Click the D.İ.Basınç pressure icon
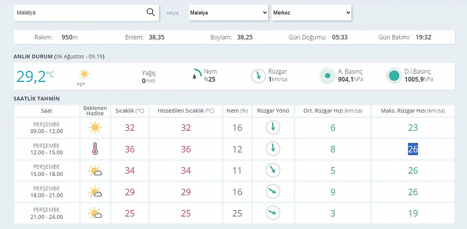This screenshot has width=467, height=229. click(x=394, y=76)
